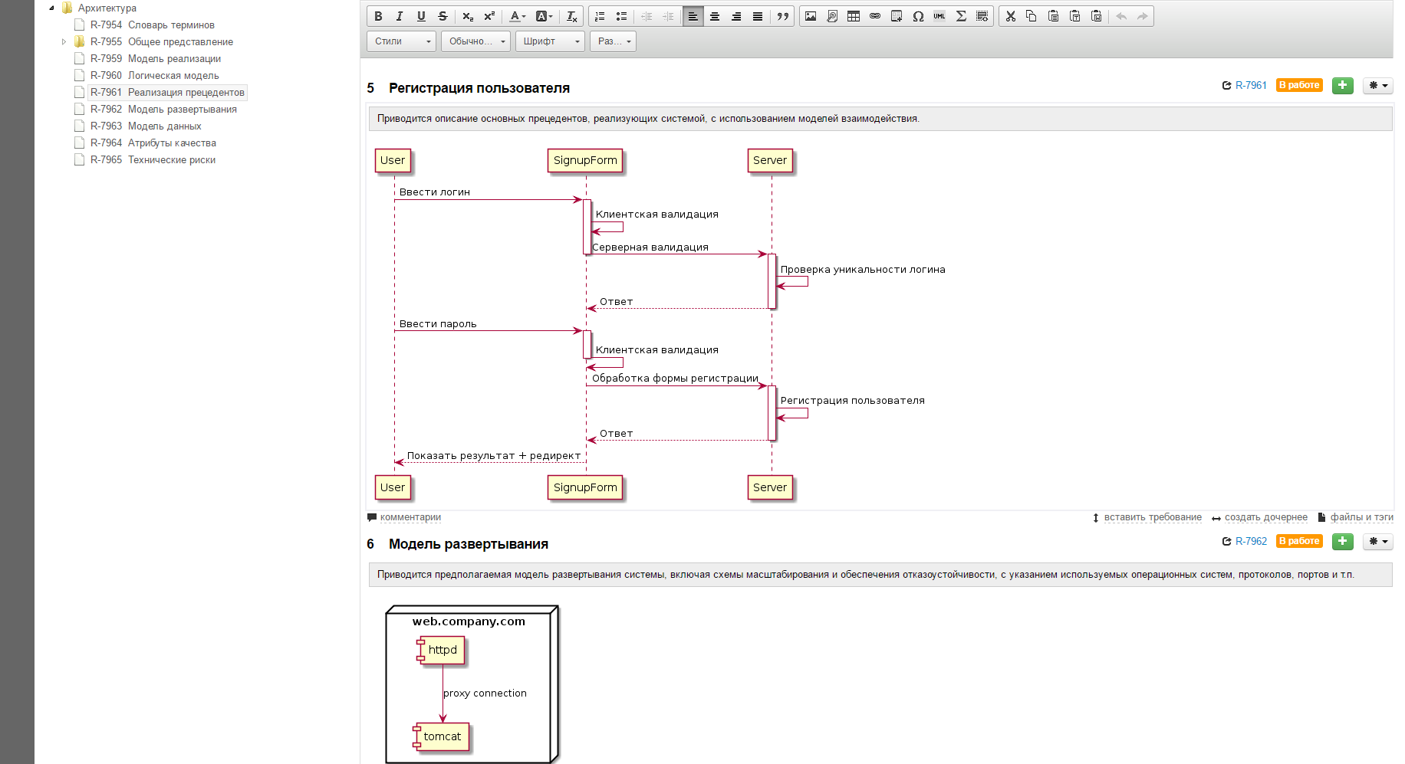Select R-7965 Технические риски in the tree

click(x=153, y=160)
